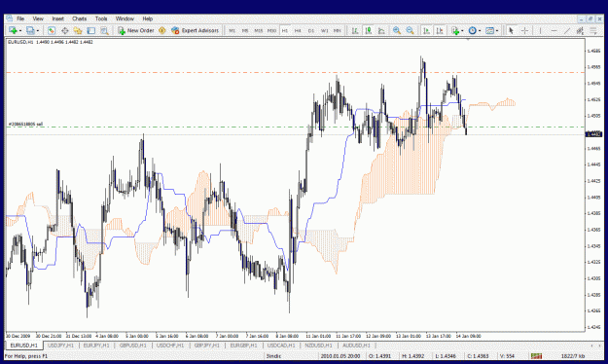This screenshot has height=364, width=608.
Task: Toggle the Auto Scroll chart icon
Action: (x=426, y=30)
